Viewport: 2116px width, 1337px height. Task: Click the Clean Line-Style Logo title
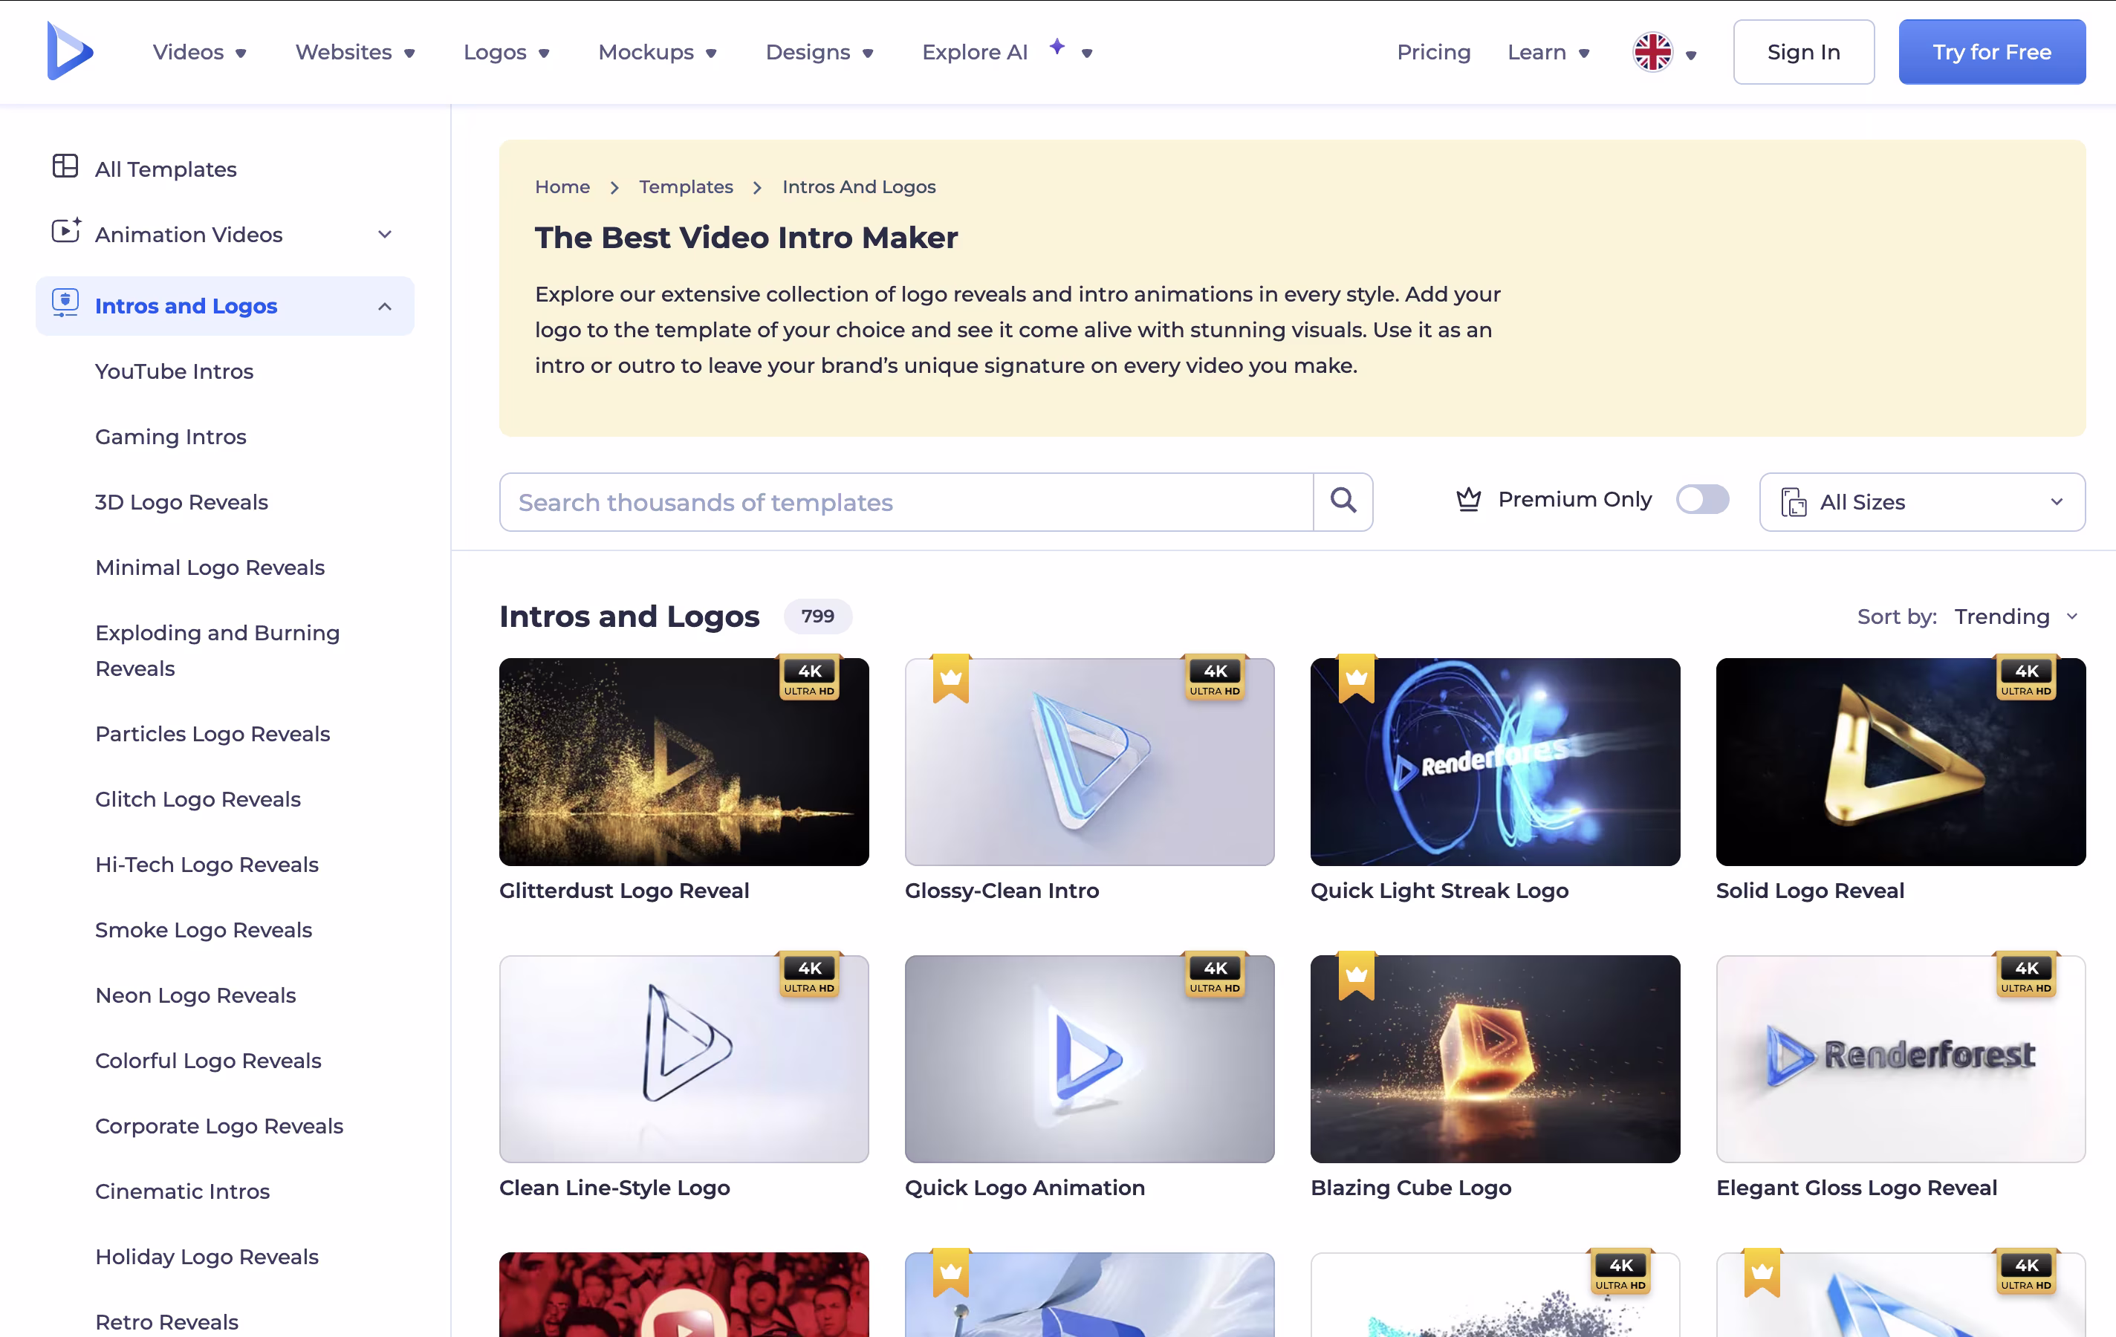click(614, 1188)
